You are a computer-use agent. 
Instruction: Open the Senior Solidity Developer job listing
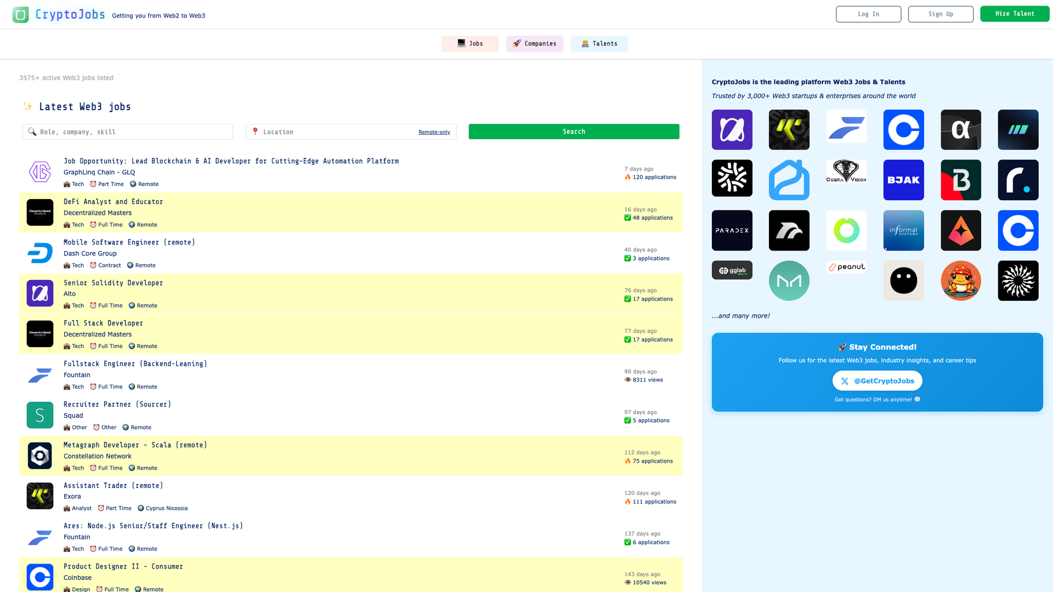pyautogui.click(x=113, y=282)
